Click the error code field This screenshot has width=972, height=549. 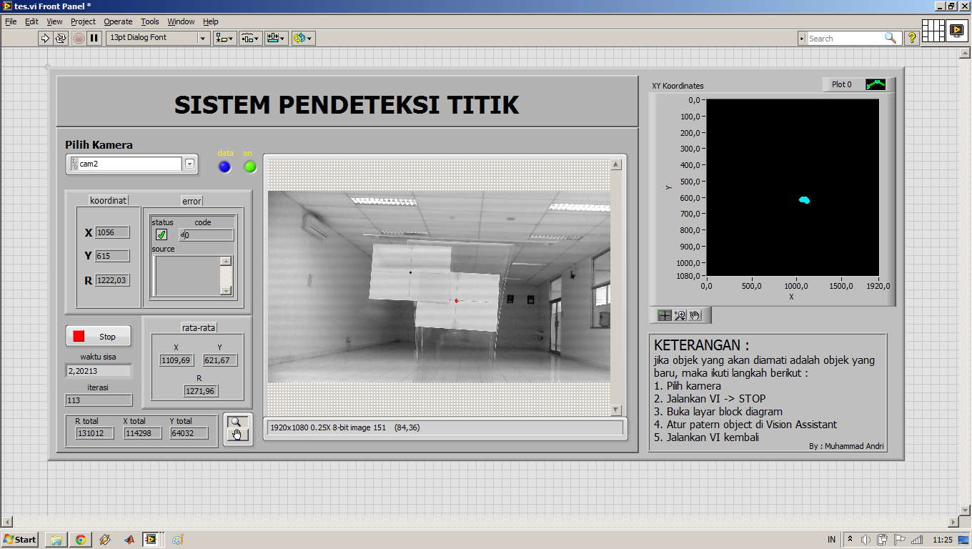(207, 234)
